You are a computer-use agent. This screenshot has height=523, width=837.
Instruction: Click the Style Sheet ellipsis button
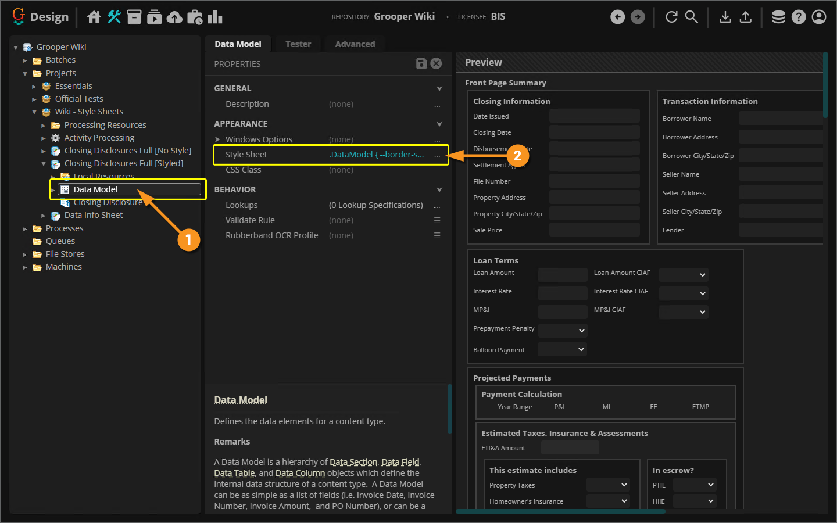pos(437,155)
